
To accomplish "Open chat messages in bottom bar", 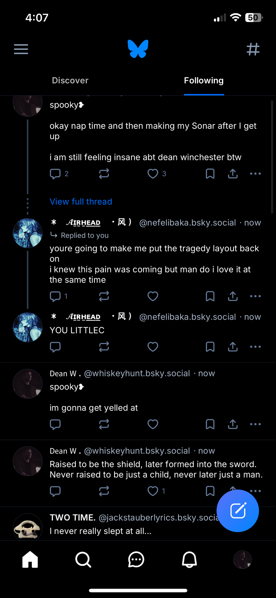I will 136,559.
